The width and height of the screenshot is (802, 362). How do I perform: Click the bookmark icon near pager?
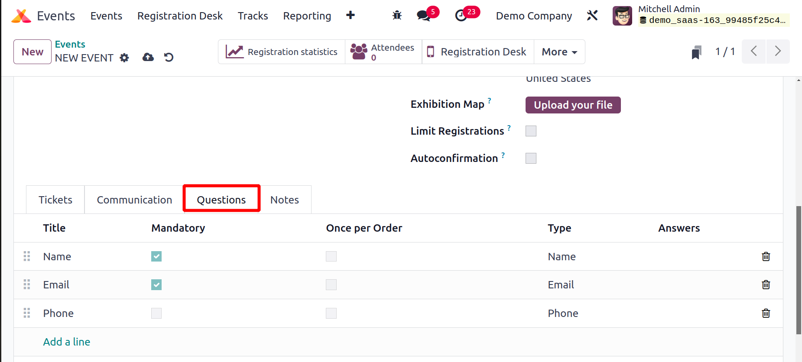tap(696, 52)
